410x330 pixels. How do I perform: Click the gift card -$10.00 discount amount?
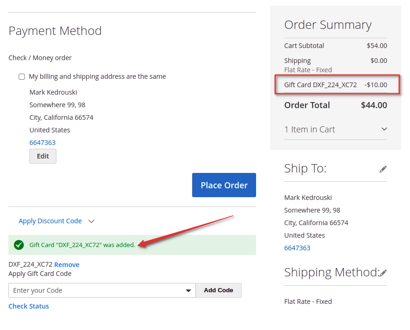pos(376,85)
